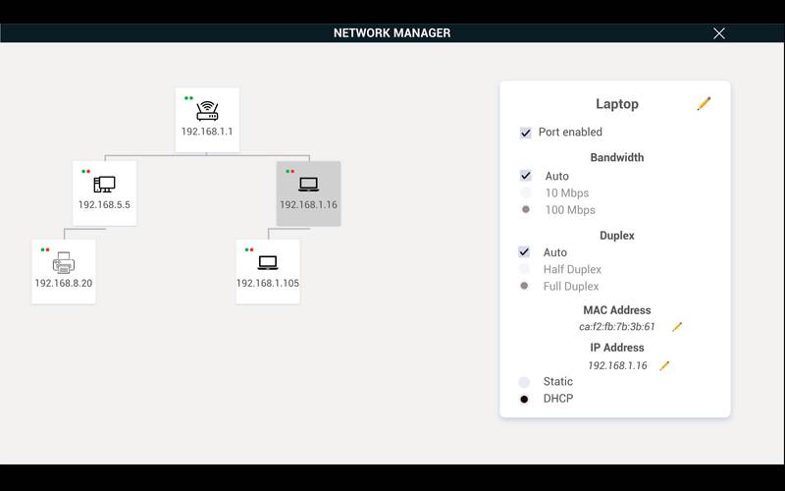Click the IP address value in panel
Viewport: 785px width, 491px height.
(617, 365)
